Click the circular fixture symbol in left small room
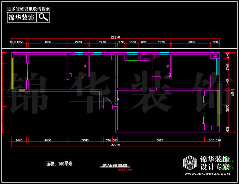This screenshot has height=184, width=239. click(x=85, y=66)
